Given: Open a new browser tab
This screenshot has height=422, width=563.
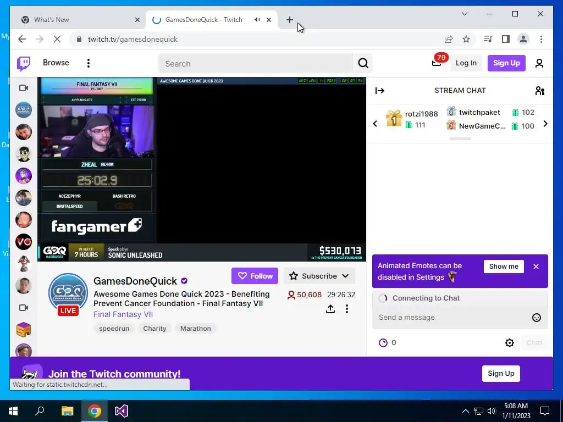Looking at the screenshot, I should point(290,20).
